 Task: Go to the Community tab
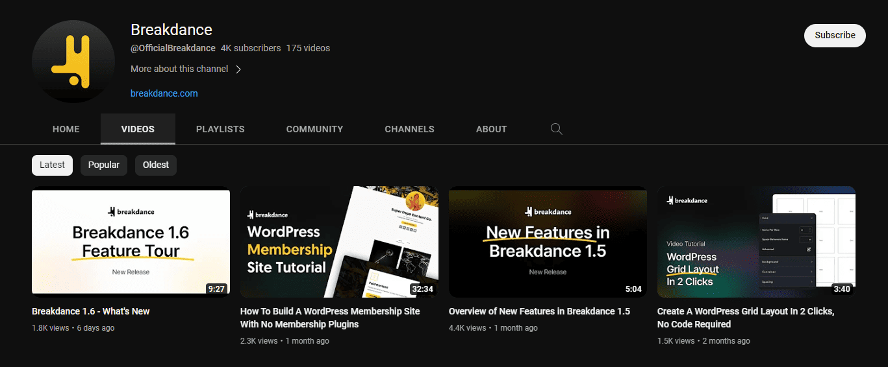pyautogui.click(x=314, y=129)
